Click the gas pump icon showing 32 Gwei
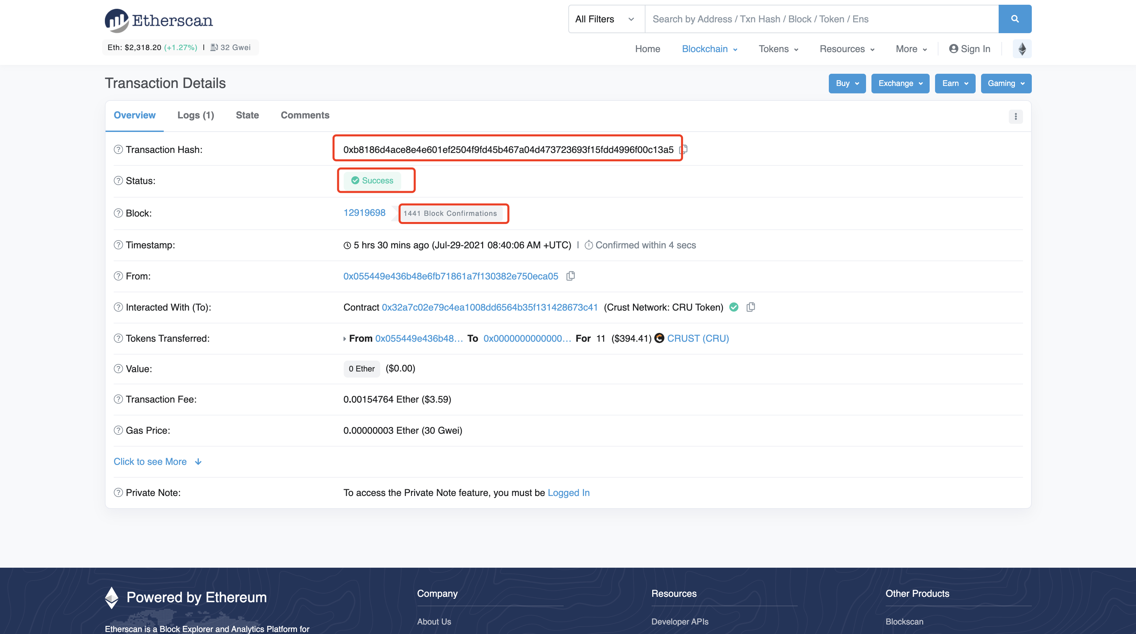 point(214,47)
